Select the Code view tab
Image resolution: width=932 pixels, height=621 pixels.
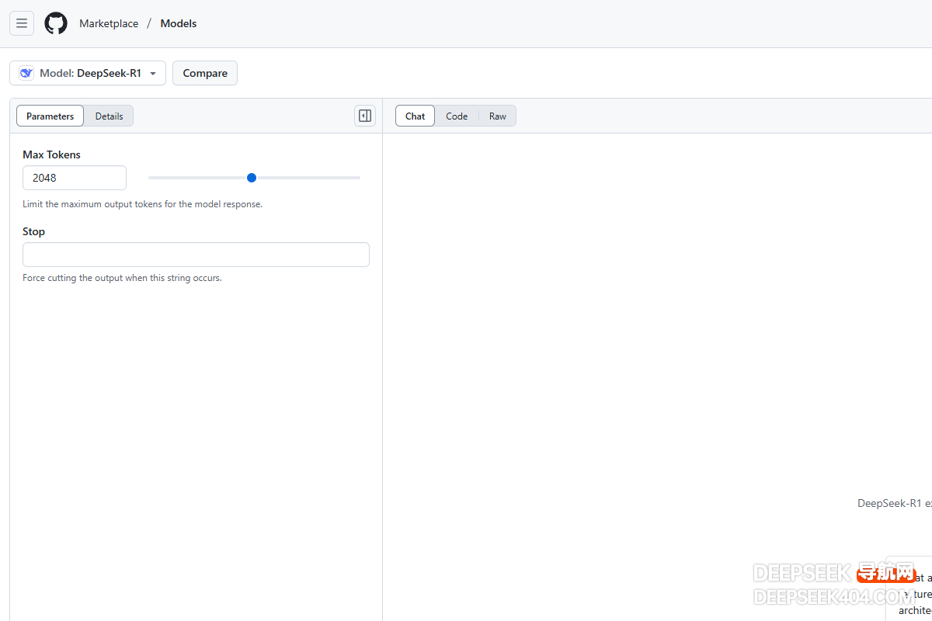(x=457, y=116)
